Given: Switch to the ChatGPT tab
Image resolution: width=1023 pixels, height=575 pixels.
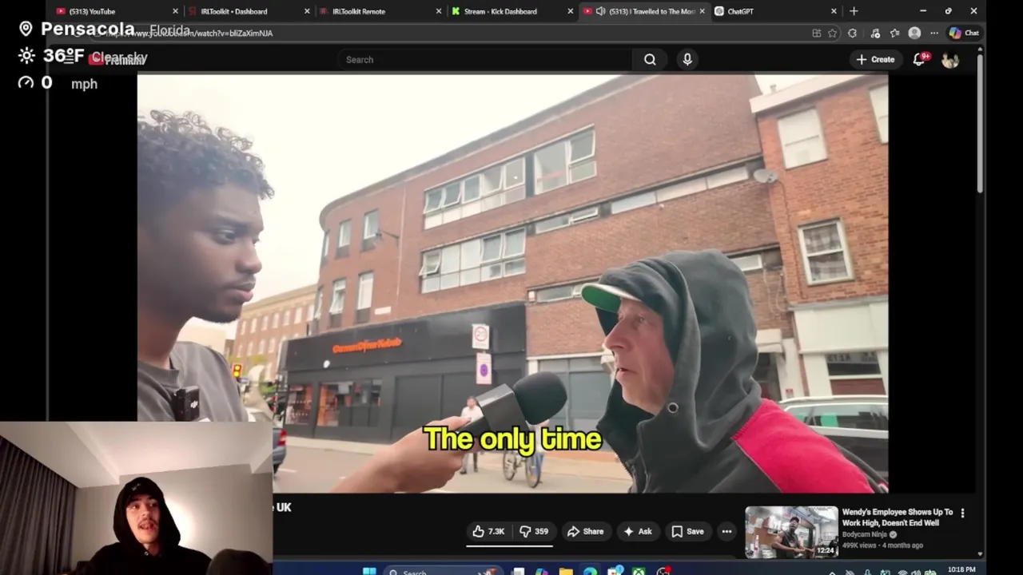Looking at the screenshot, I should tap(775, 11).
